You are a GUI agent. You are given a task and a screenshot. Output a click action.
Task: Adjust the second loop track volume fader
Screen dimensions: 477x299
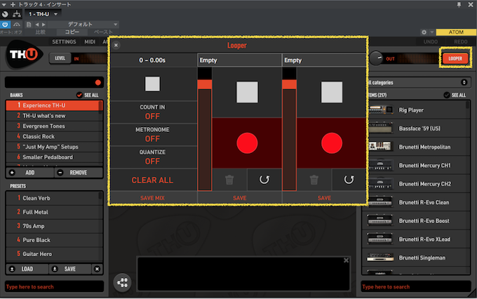(289, 84)
